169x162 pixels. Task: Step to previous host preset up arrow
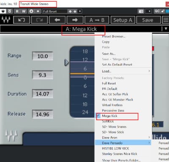click(70, 11)
